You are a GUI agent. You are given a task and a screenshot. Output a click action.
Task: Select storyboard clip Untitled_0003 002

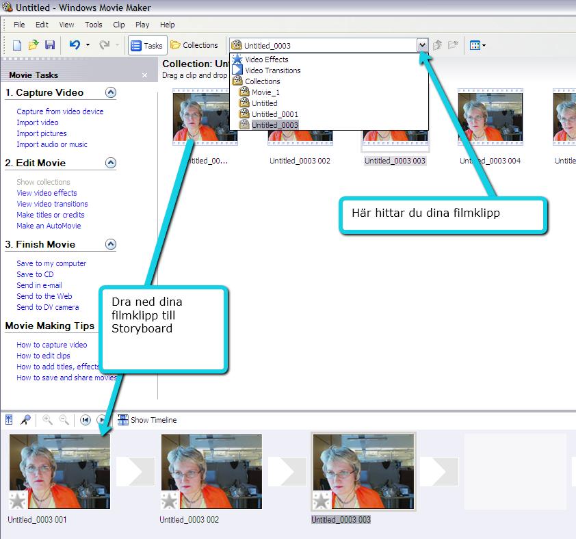pos(211,472)
